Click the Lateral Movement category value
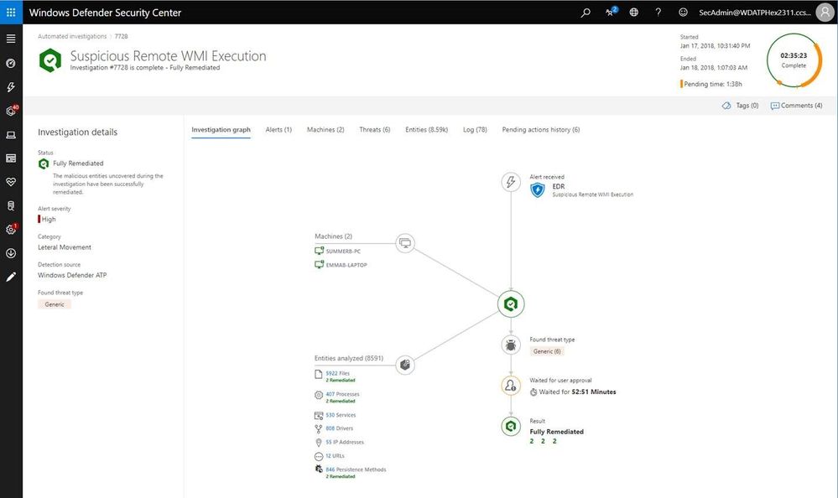Image resolution: width=838 pixels, height=498 pixels. point(64,247)
